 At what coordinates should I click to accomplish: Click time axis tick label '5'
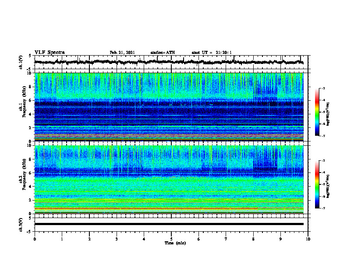tap(171, 239)
